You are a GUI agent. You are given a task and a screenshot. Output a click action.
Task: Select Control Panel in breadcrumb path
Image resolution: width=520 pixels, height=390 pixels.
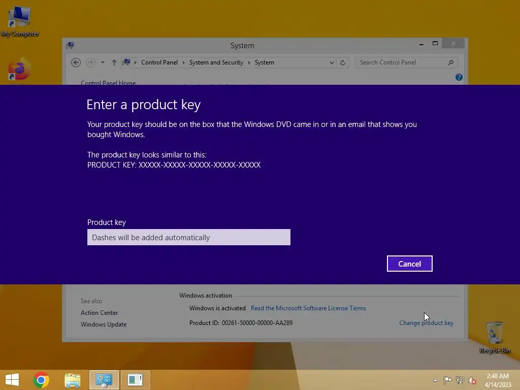[159, 62]
